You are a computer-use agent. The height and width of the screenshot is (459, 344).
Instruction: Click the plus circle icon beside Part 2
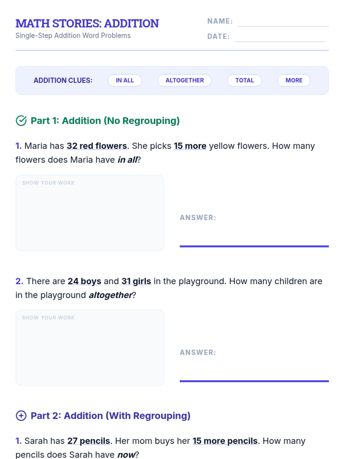pyautogui.click(x=21, y=416)
